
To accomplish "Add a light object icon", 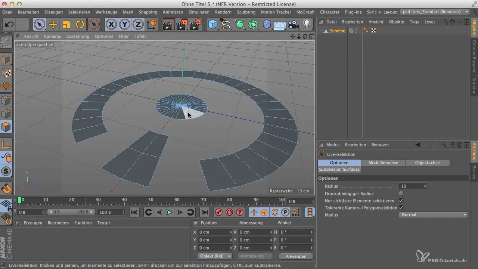I will pos(307,25).
